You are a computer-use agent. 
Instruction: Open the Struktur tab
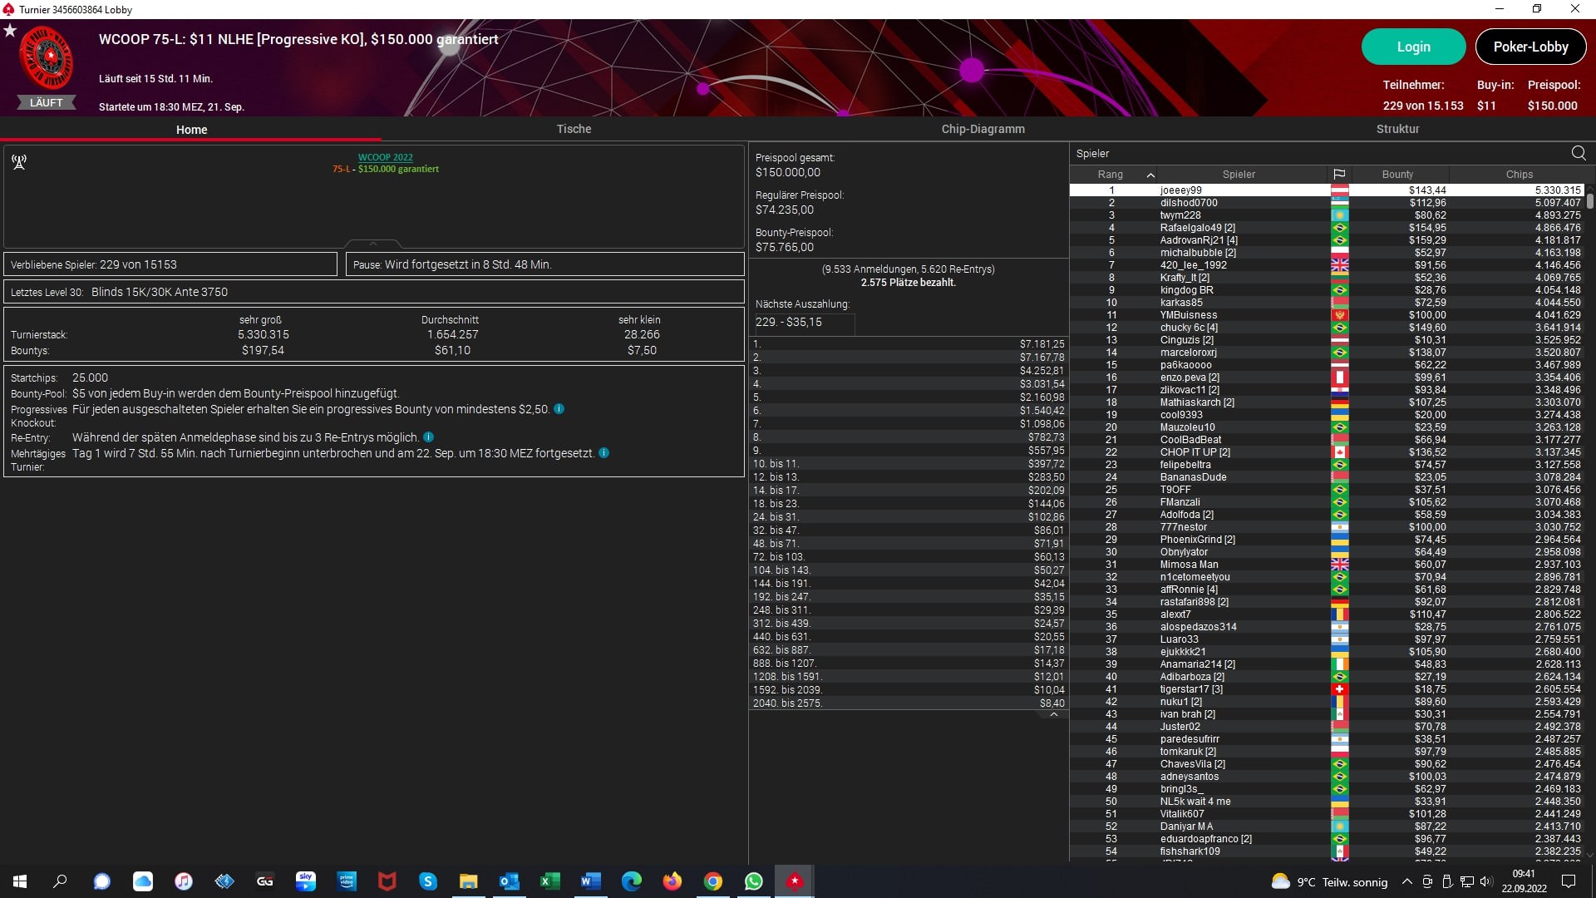pos(1398,129)
